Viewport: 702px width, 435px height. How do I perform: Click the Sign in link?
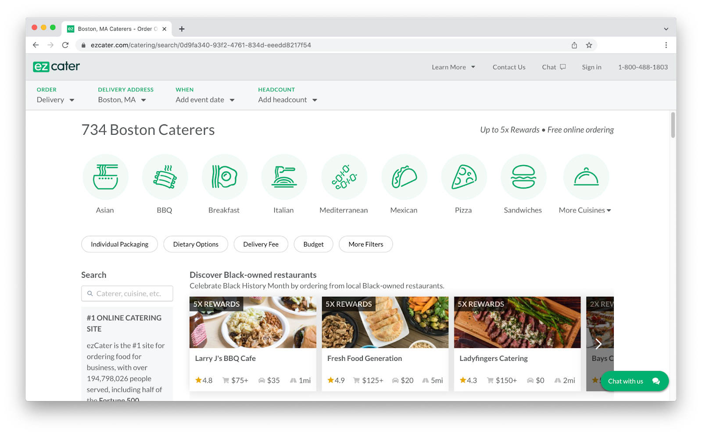pyautogui.click(x=592, y=67)
